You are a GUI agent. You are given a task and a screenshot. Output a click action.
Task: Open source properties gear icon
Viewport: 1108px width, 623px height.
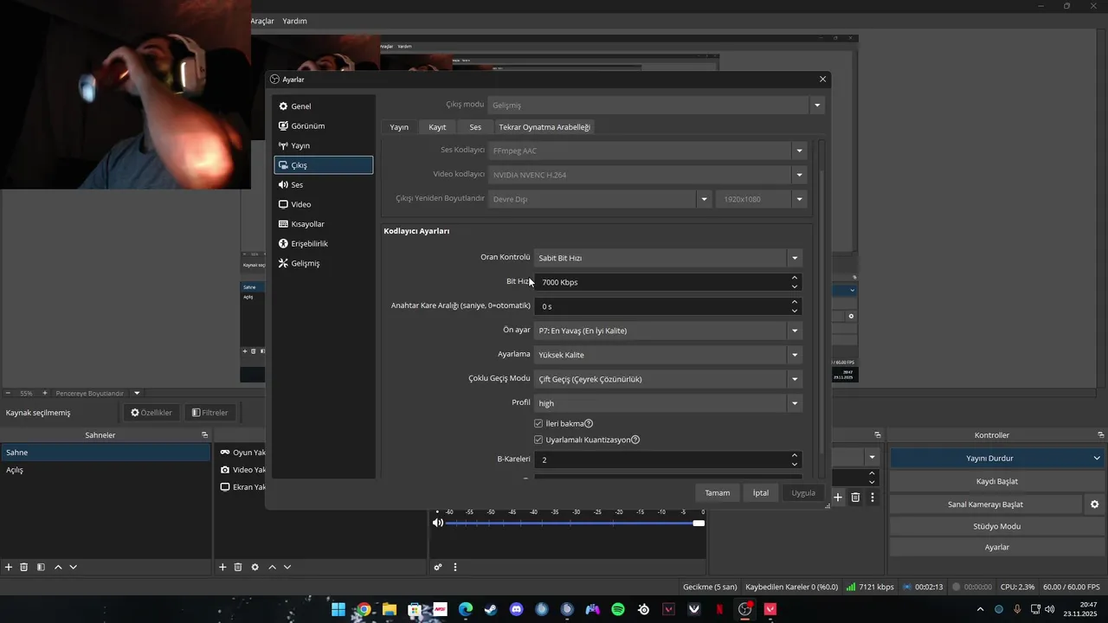pyautogui.click(x=254, y=567)
